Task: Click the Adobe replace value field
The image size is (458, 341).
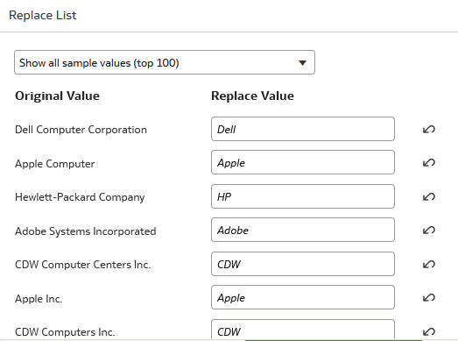Action: (303, 230)
